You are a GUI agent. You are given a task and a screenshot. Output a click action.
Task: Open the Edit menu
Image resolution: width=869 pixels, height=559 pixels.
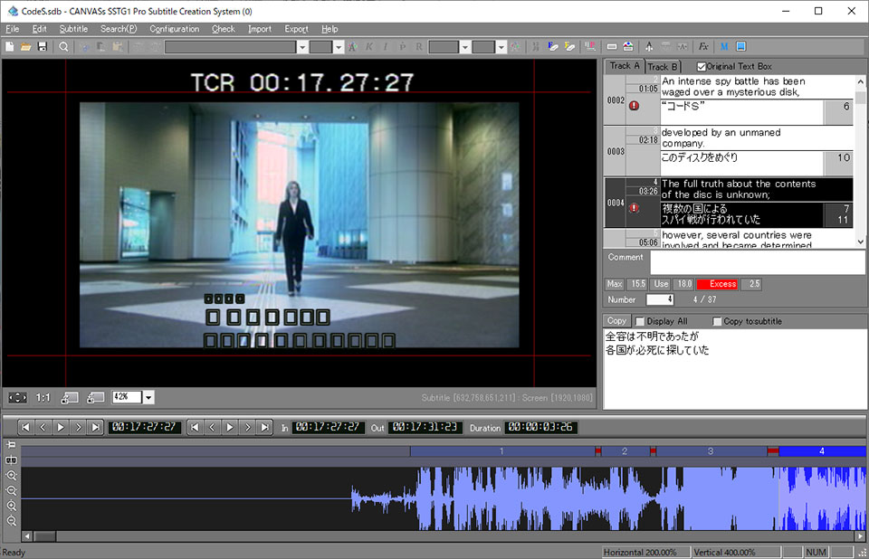[39, 29]
